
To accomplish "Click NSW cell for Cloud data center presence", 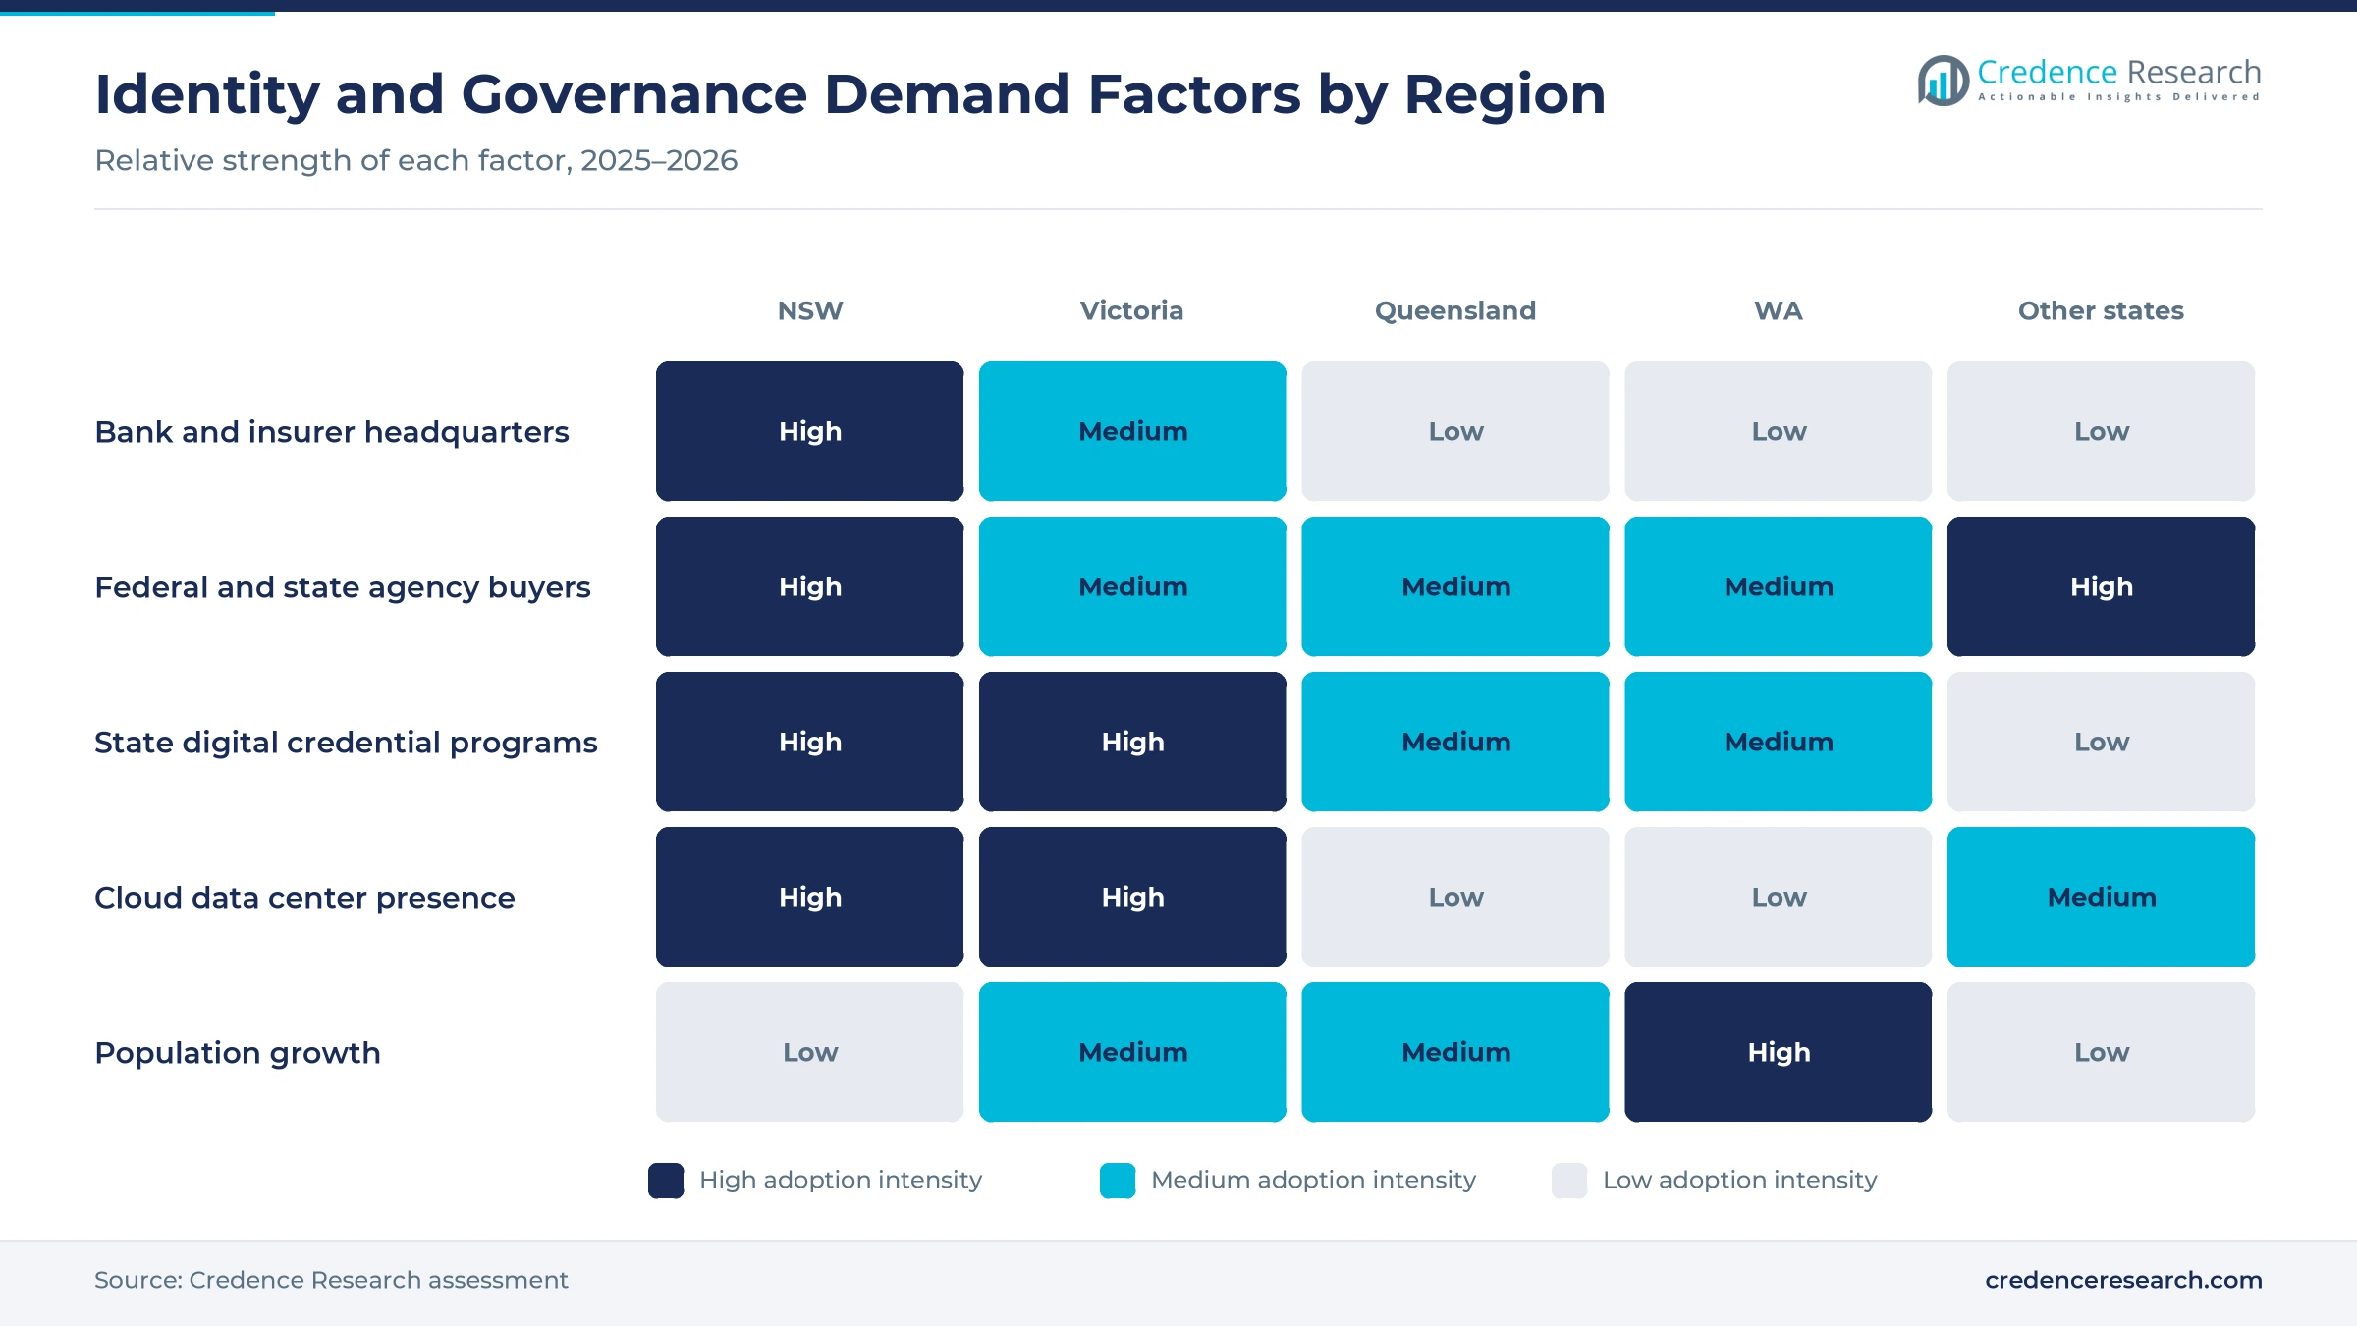I will point(810,897).
